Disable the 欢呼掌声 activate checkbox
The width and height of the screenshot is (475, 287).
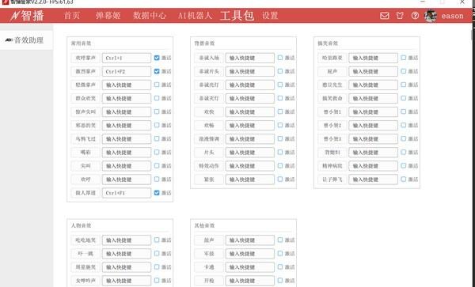[x=157, y=58]
